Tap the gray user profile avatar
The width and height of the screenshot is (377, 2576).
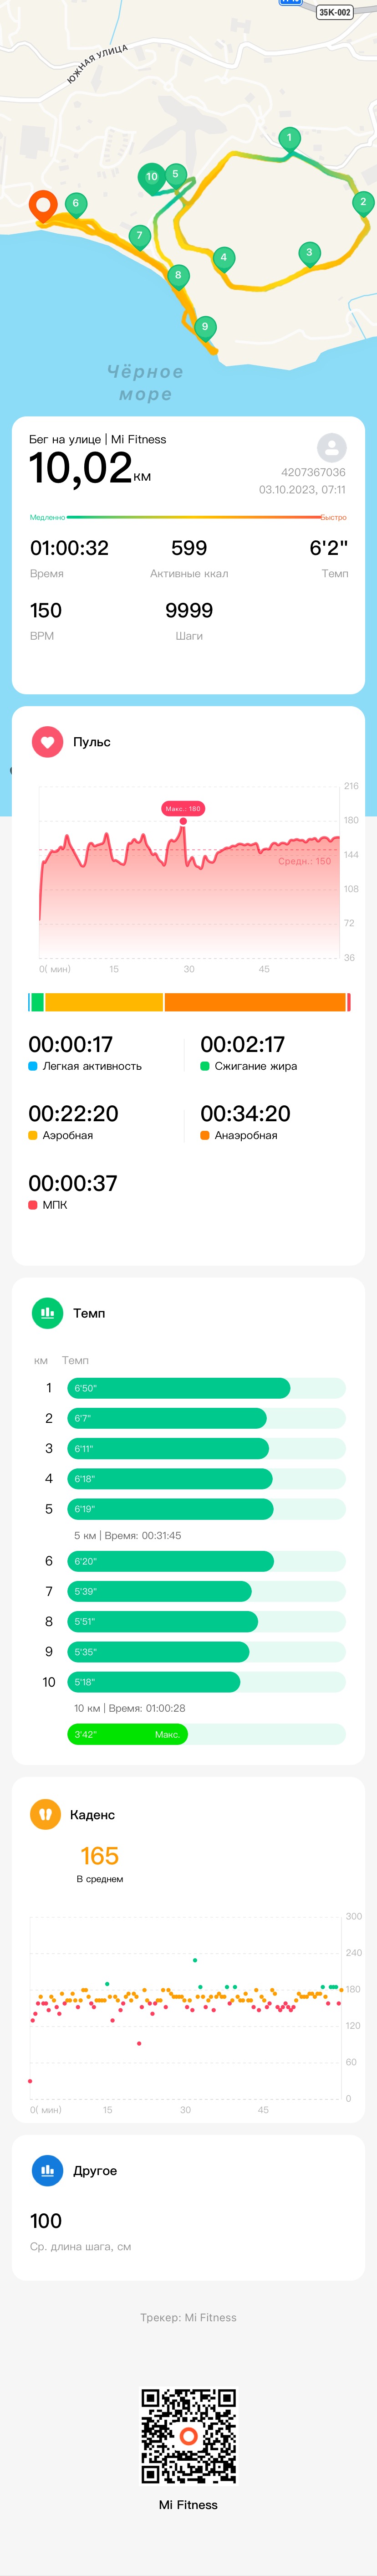click(x=331, y=447)
